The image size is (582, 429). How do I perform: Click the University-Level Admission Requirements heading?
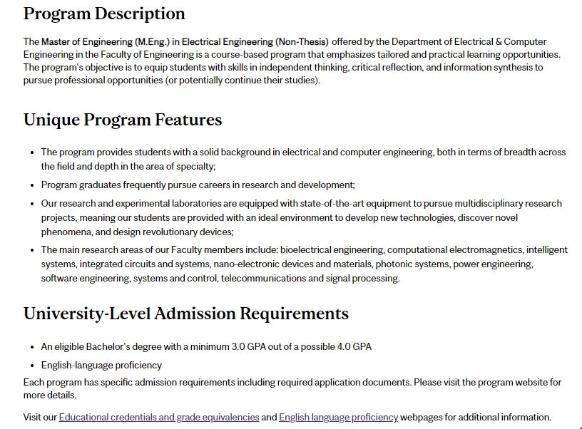[186, 314]
